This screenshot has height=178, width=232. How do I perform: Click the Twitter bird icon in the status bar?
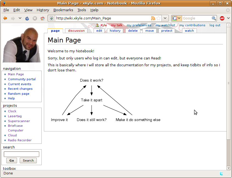click(x=221, y=173)
